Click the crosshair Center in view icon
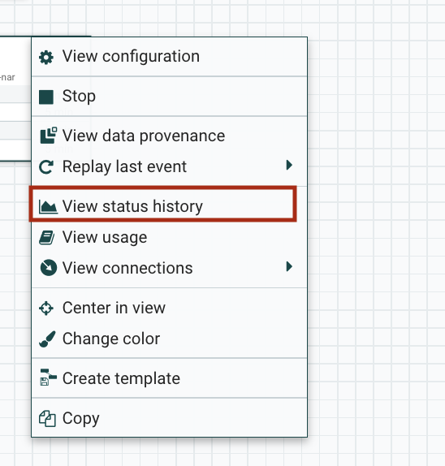Screen dimensions: 445x466 46,309
